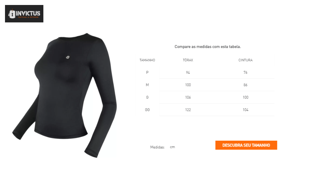Open the black long-sleeve shirt image
Image resolution: width=312 pixels, height=178 pixels.
click(x=65, y=95)
